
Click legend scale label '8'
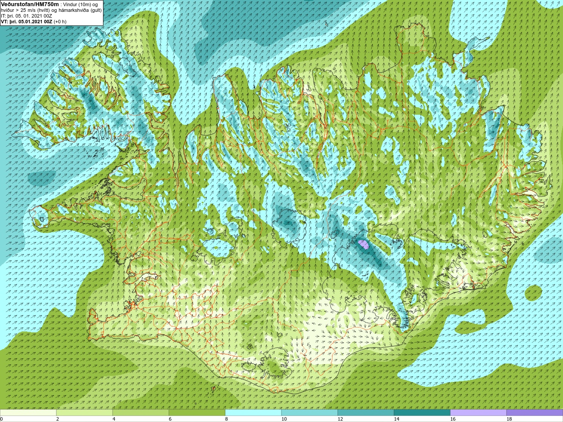[227, 419]
